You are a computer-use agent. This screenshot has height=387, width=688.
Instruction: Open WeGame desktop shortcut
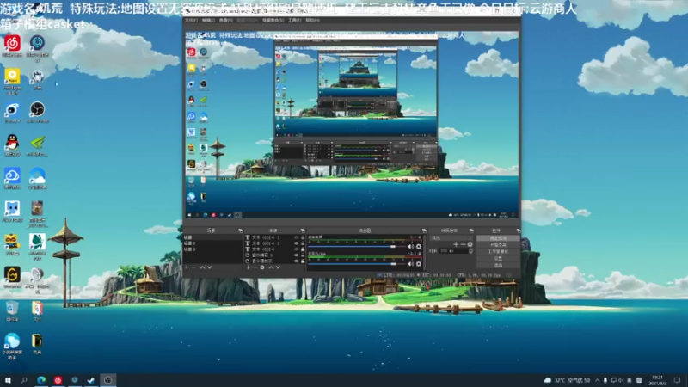click(x=12, y=277)
